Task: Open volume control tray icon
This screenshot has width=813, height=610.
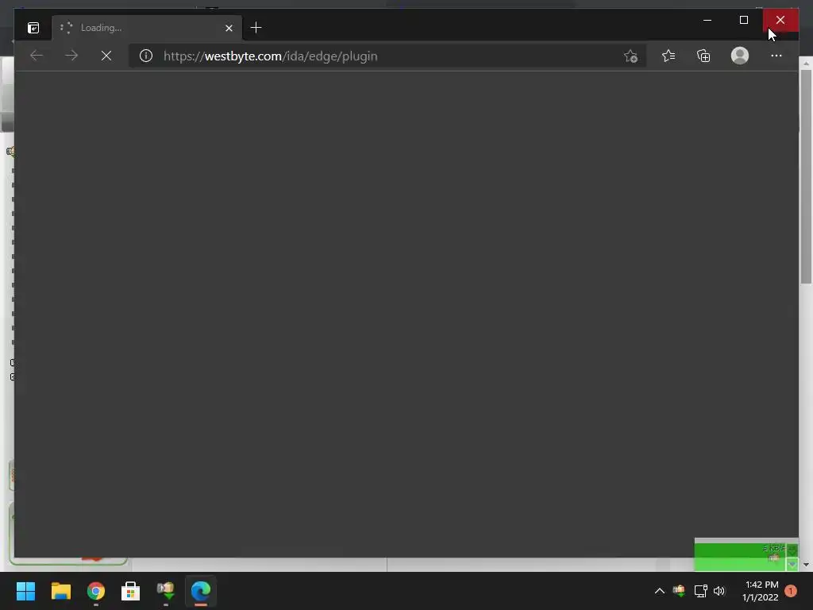Action: click(719, 591)
